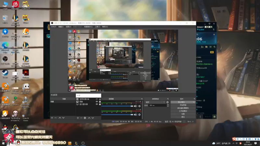Add a new scene with the plus icon
This screenshot has width=260, height=146.
52,118
